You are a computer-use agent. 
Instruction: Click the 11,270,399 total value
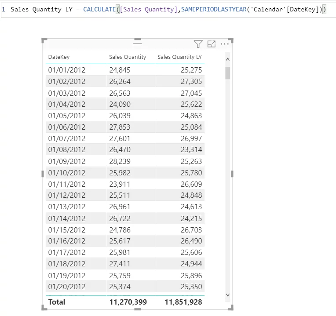click(x=128, y=302)
